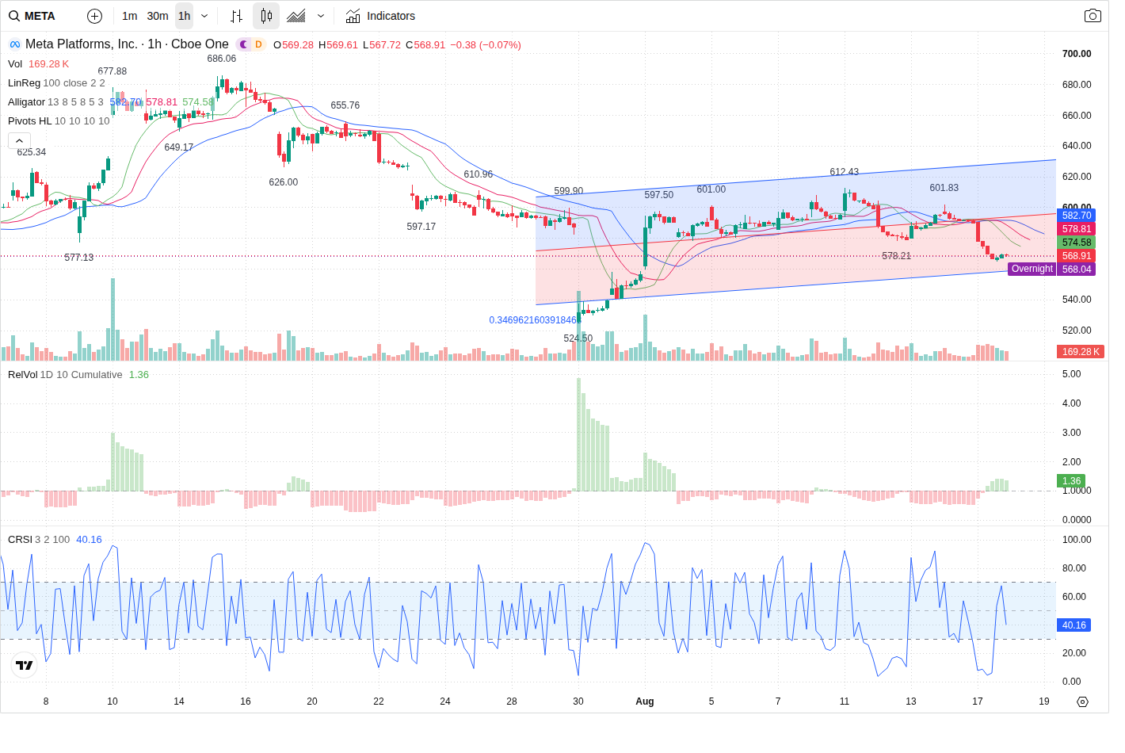Viewport: 1125px width, 753px height.
Task: Click the 601.83 pivot label
Action: coord(944,188)
